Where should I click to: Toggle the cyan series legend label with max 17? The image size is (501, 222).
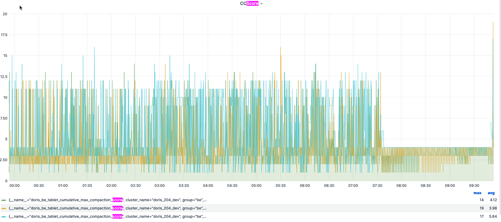tap(108, 216)
